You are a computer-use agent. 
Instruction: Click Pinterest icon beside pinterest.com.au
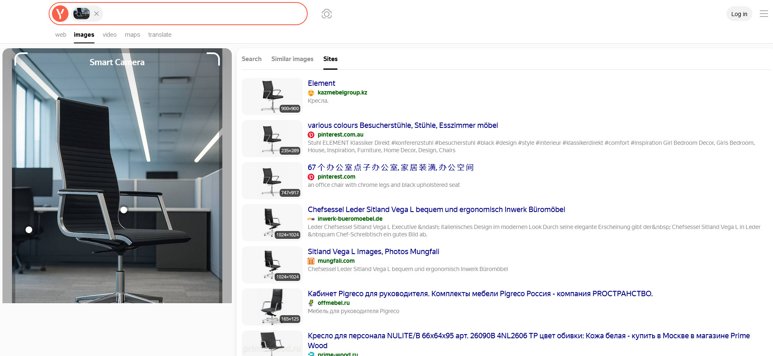[x=311, y=135]
